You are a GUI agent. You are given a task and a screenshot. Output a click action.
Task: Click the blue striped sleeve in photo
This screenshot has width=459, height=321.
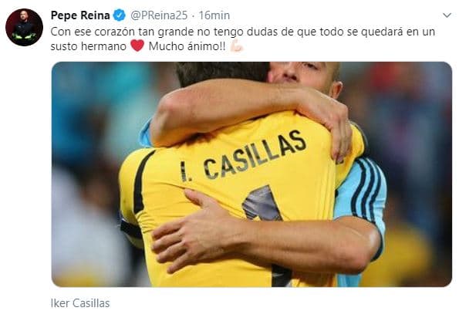point(362,194)
